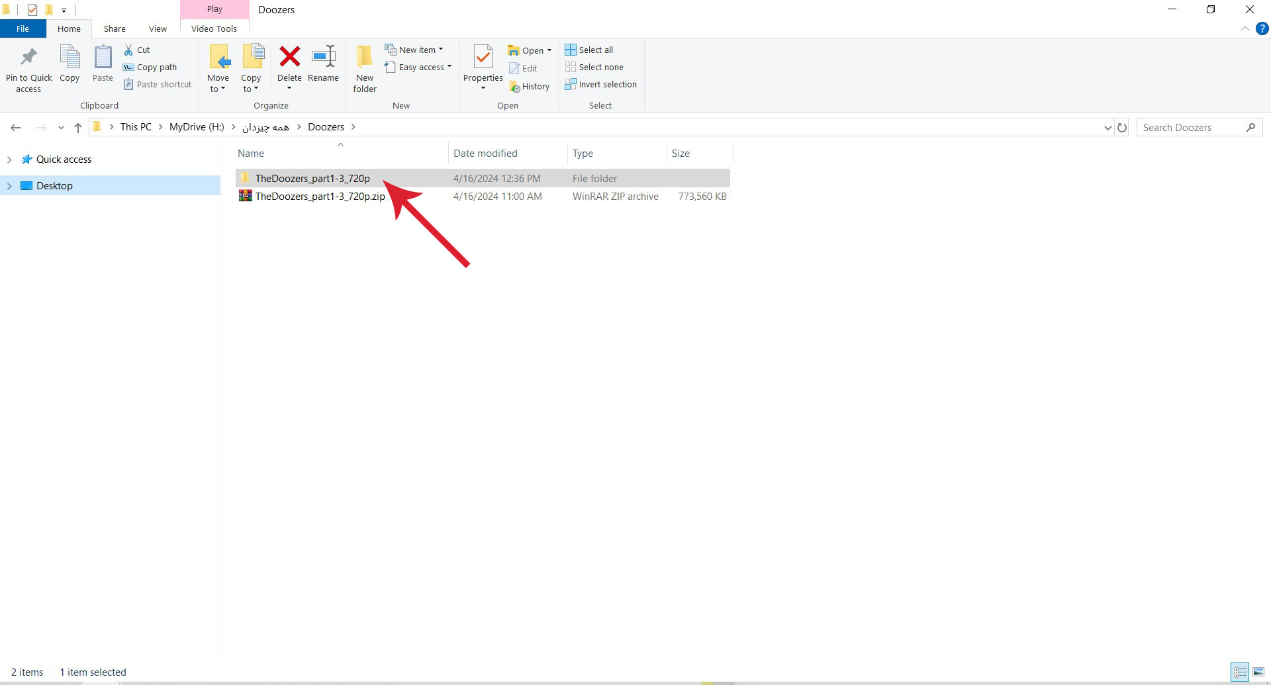Open the New item dropdown
This screenshot has height=685, width=1271.
(414, 50)
